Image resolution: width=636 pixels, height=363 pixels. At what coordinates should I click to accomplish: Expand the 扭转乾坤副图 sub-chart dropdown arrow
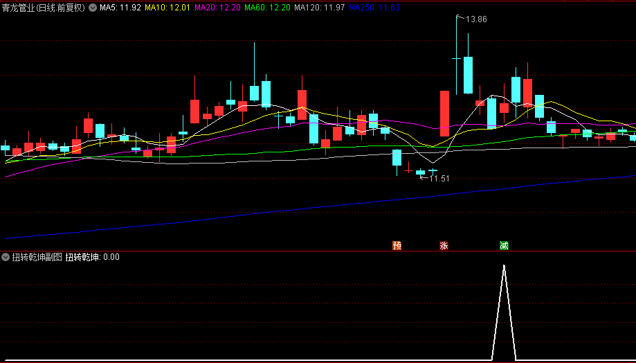6,256
